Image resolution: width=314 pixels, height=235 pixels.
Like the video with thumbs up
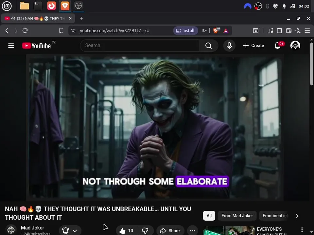point(127,231)
